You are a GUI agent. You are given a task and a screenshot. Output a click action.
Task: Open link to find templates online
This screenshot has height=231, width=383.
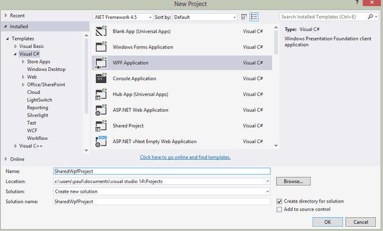tap(185, 157)
